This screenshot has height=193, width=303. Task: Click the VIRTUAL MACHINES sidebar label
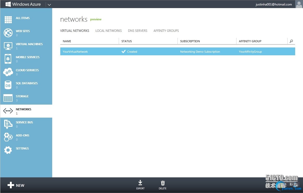(29, 44)
